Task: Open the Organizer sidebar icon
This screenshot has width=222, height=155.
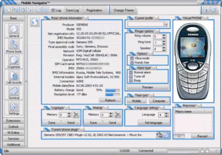Action: point(14,60)
